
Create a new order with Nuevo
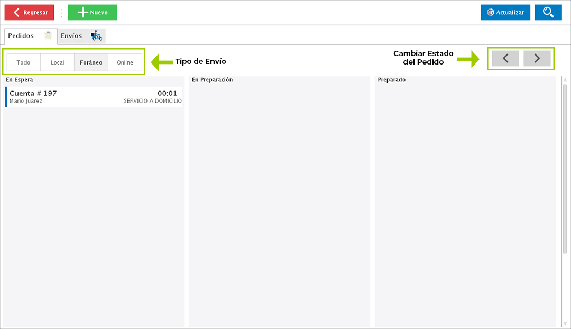point(92,13)
